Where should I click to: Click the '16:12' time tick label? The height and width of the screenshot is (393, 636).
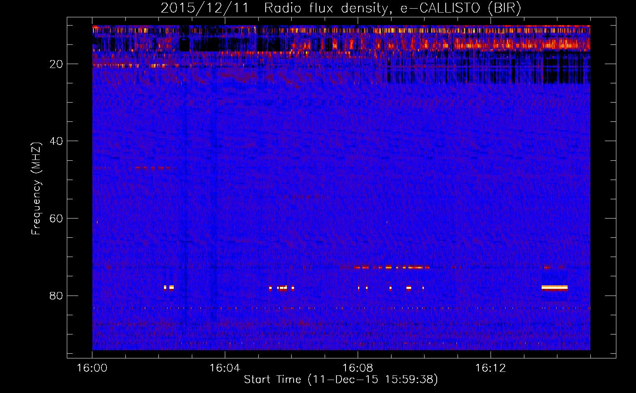pos(491,368)
